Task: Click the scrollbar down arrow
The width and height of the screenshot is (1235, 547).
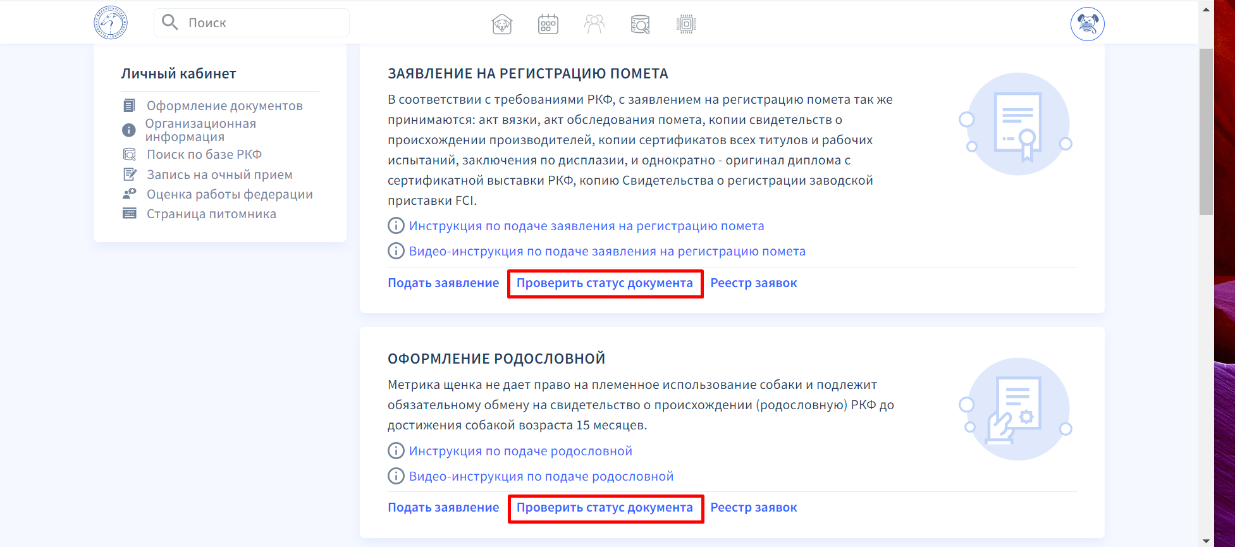Action: pos(1206,541)
